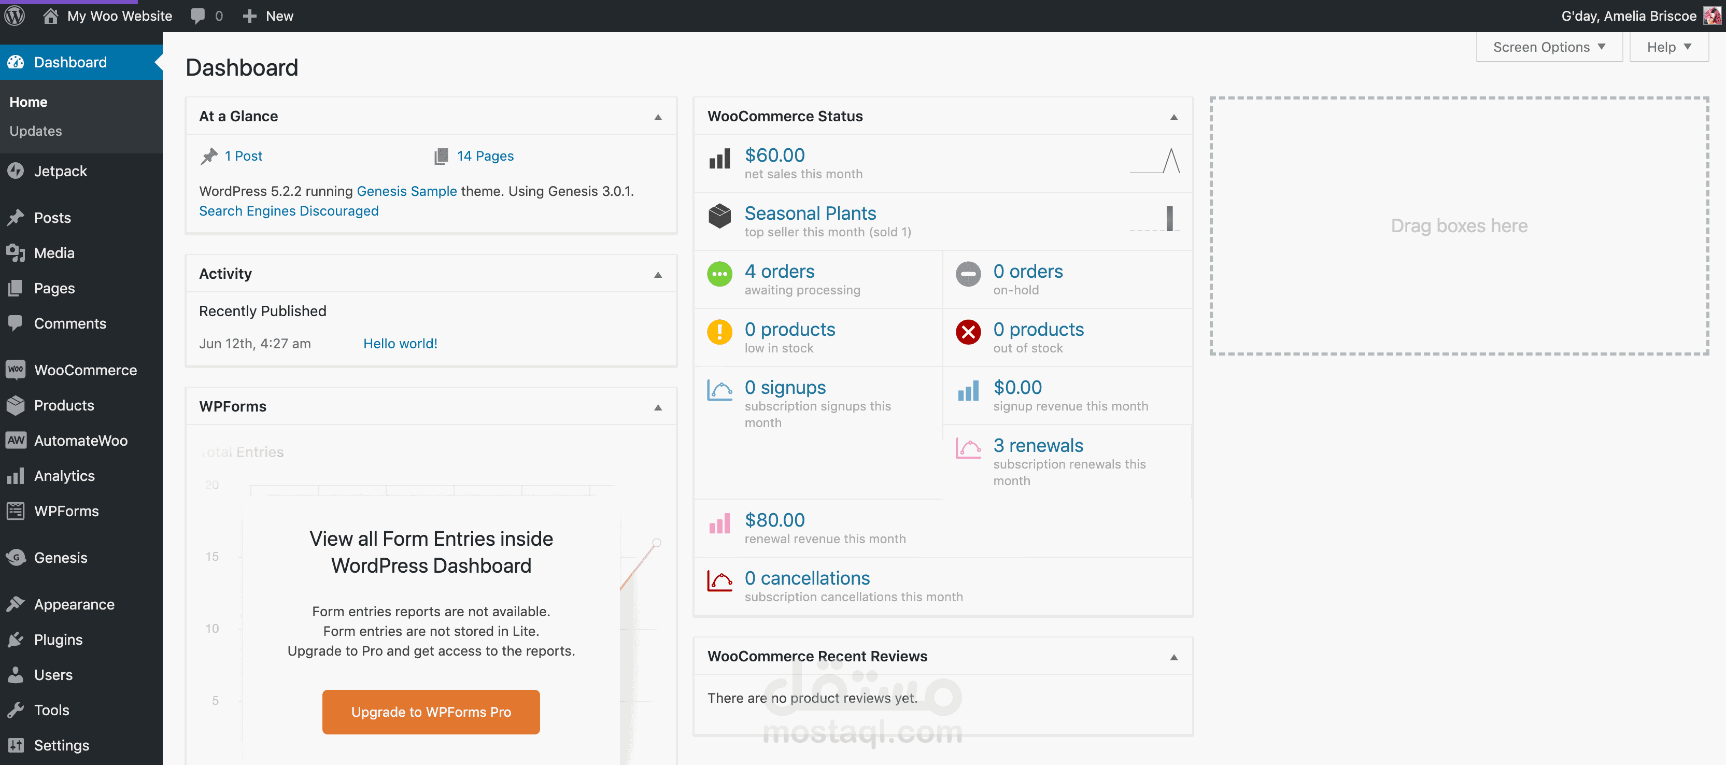Click Upgrade to WPForms Pro button
This screenshot has height=765, width=1726.
[x=431, y=712]
